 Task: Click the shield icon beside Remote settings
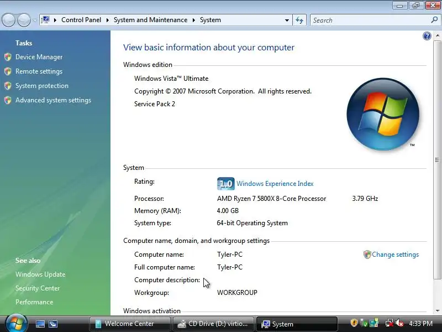8,71
